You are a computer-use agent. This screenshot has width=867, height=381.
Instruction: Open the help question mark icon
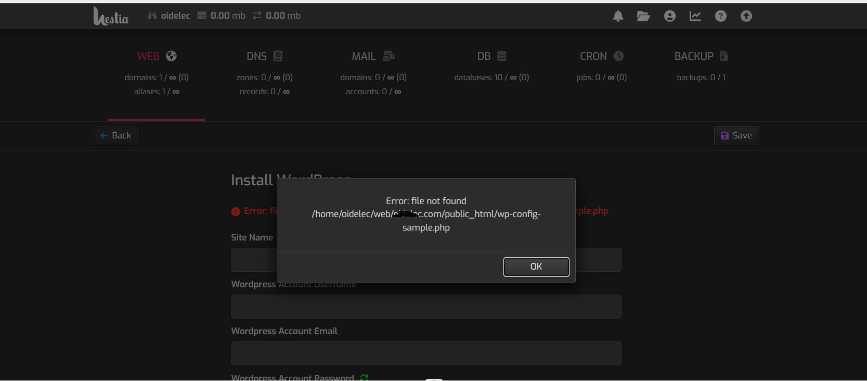(720, 16)
